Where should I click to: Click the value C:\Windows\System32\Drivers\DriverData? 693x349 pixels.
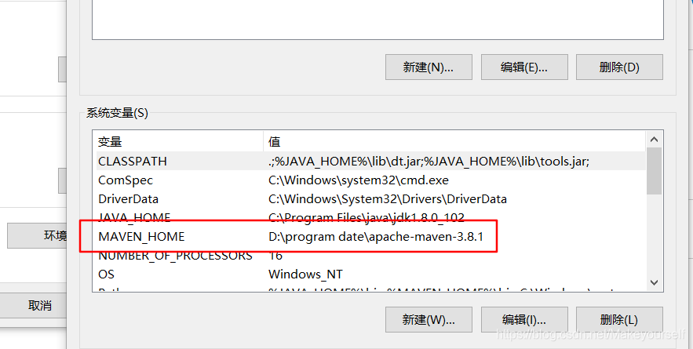pos(387,199)
